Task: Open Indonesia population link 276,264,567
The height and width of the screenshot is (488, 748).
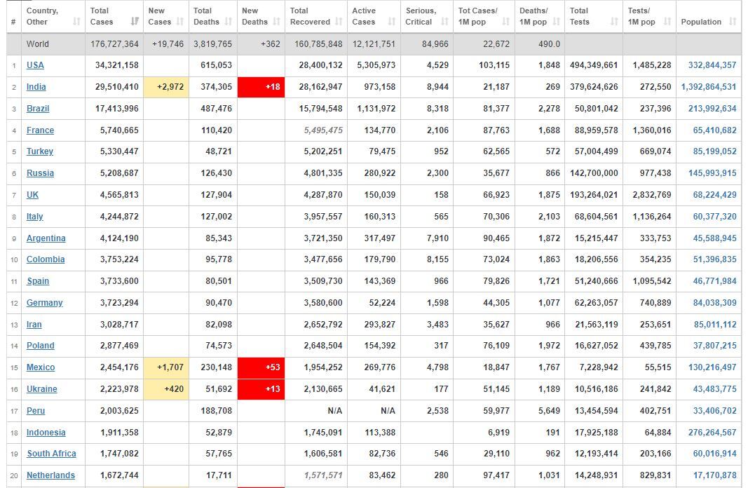Action: [712, 433]
